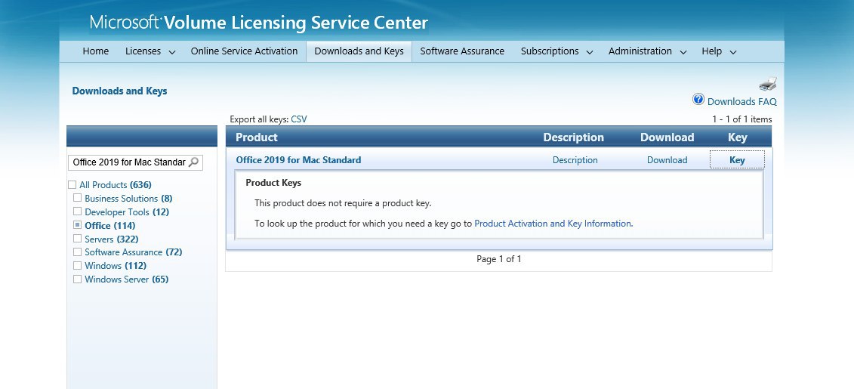Go to the Home tab
This screenshot has height=389, width=854.
click(96, 51)
